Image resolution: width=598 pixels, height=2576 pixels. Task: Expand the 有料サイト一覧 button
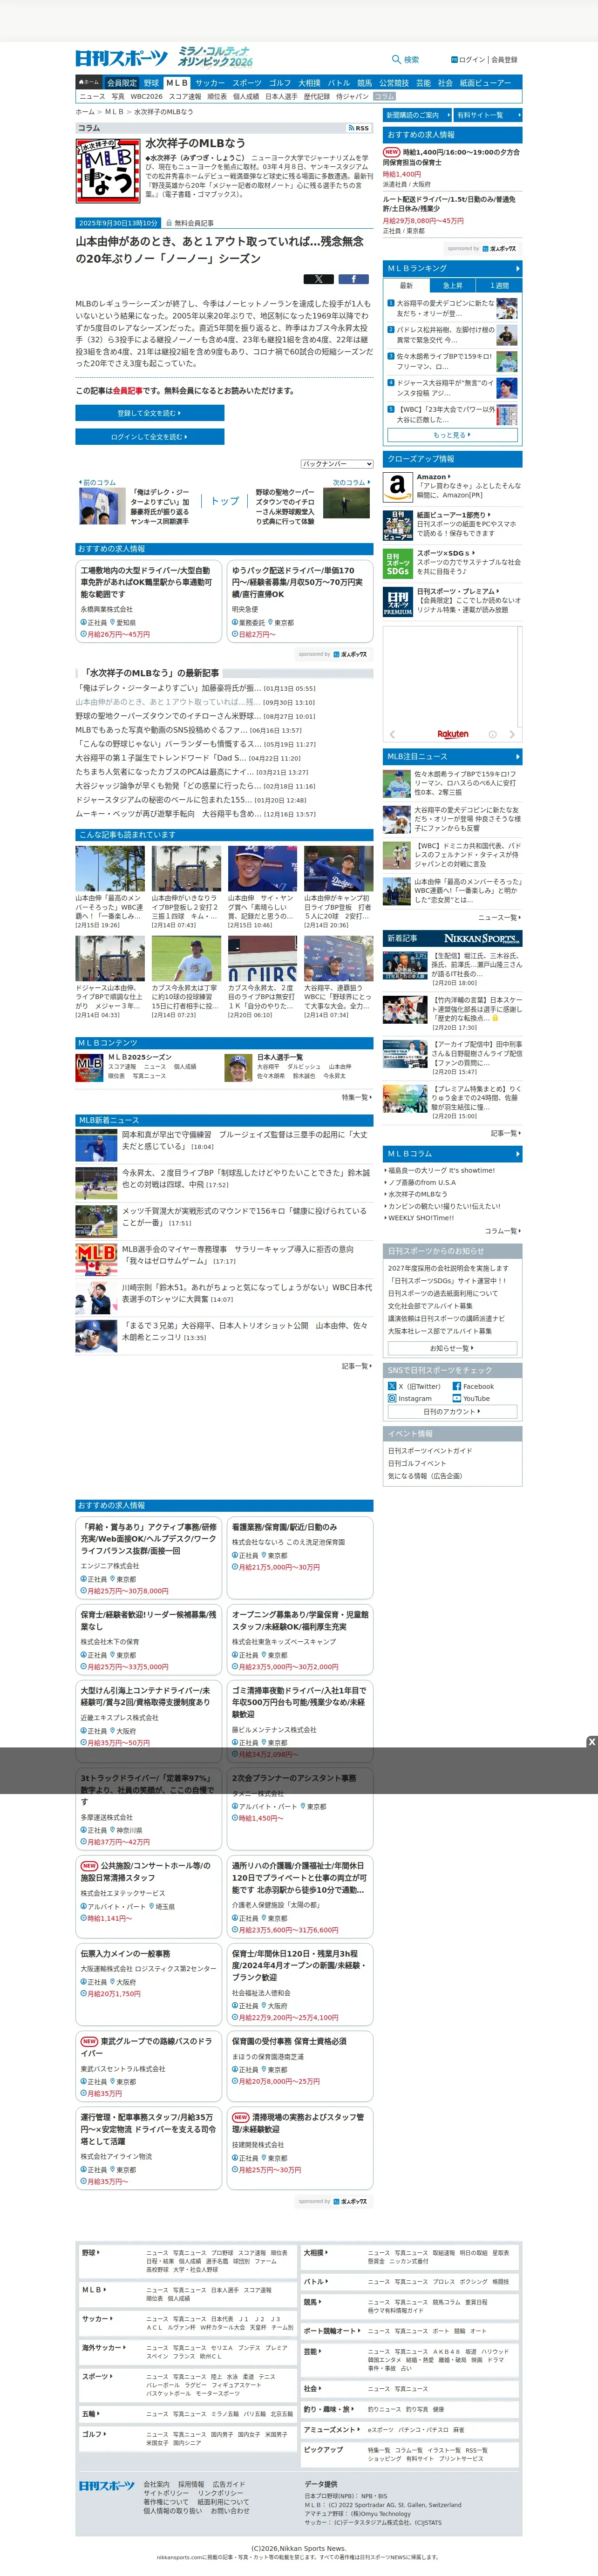(487, 115)
